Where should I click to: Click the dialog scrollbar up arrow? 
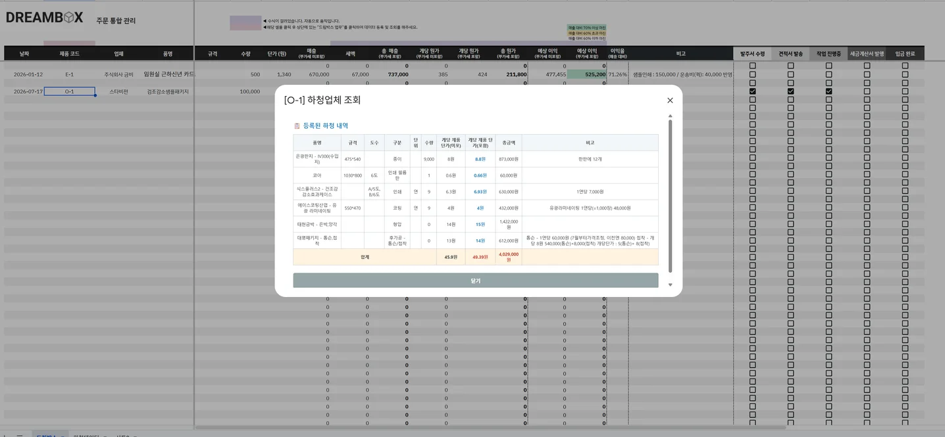(670, 115)
